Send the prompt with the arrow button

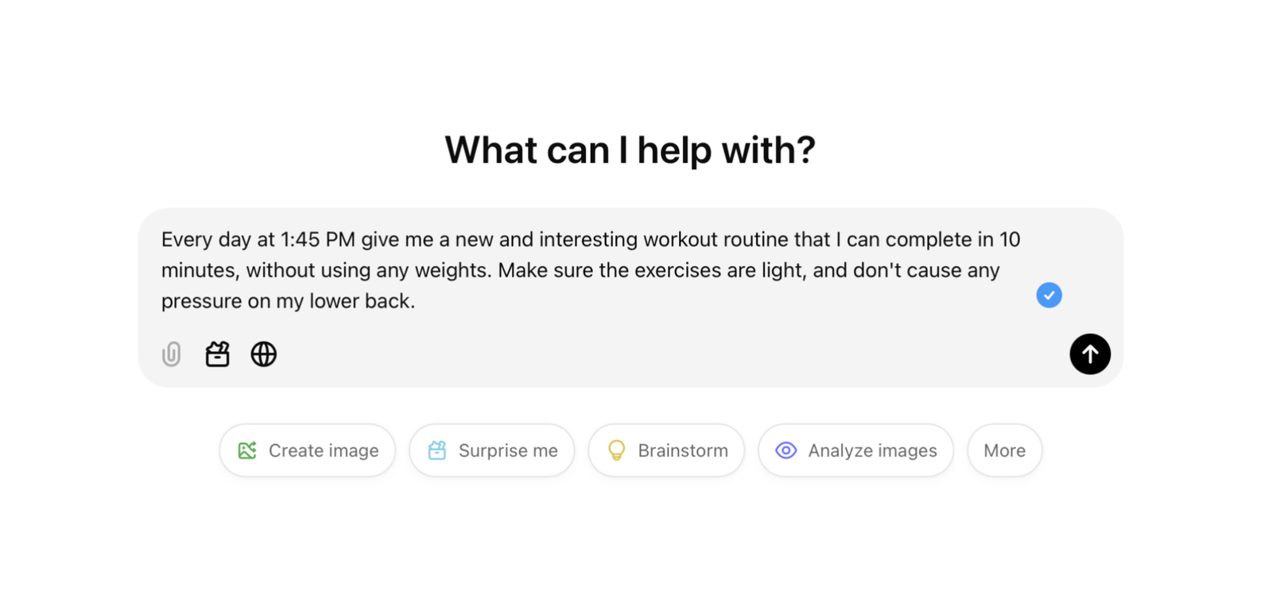(1090, 354)
